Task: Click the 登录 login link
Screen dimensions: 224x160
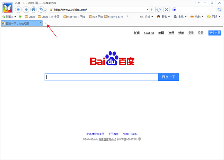Action: pos(191,33)
